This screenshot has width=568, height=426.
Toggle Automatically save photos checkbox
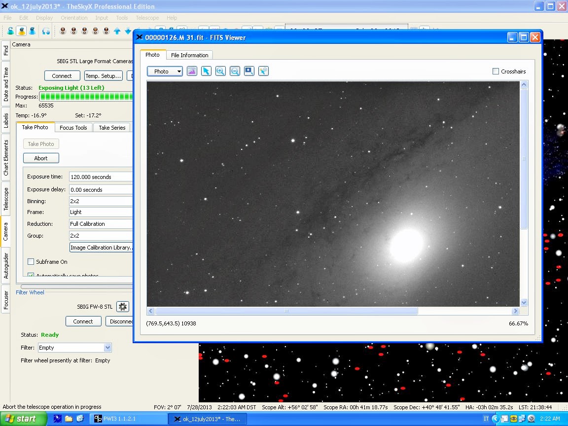pyautogui.click(x=31, y=276)
